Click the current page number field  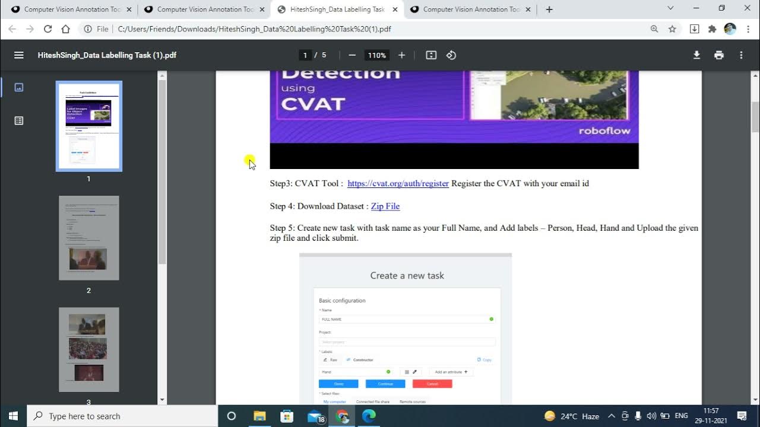(x=305, y=55)
